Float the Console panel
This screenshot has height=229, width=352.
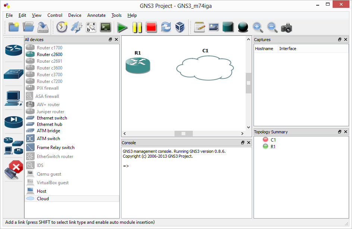point(243,142)
